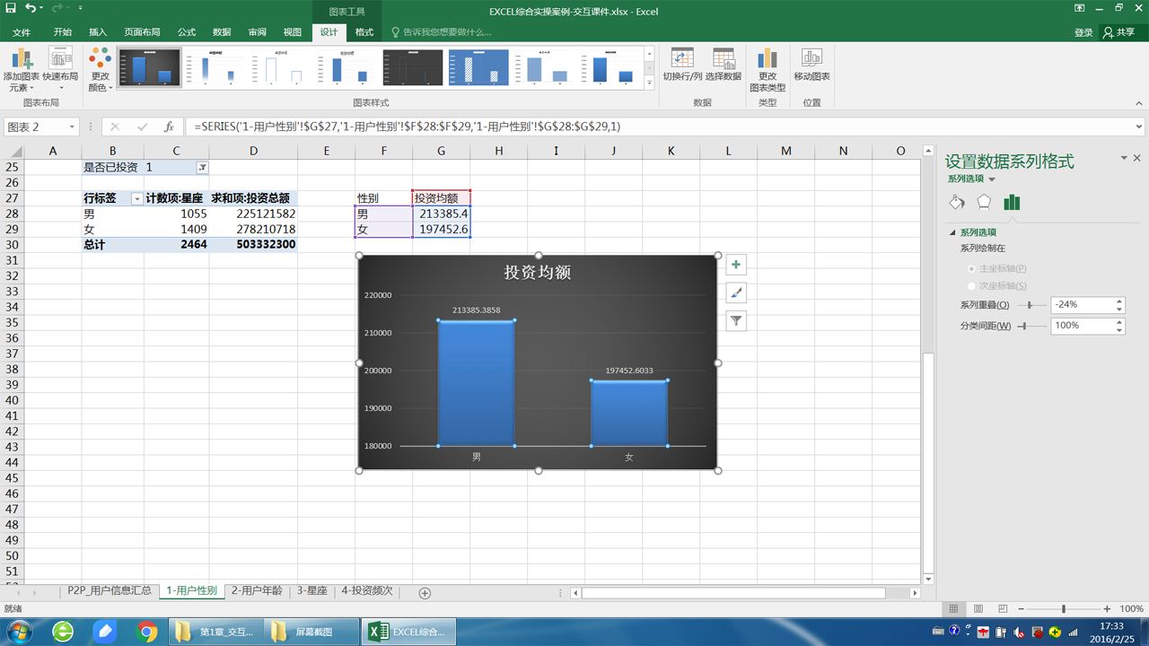1149x646 pixels.
Task: Open format pane options dropdown arrow
Action: [1123, 158]
